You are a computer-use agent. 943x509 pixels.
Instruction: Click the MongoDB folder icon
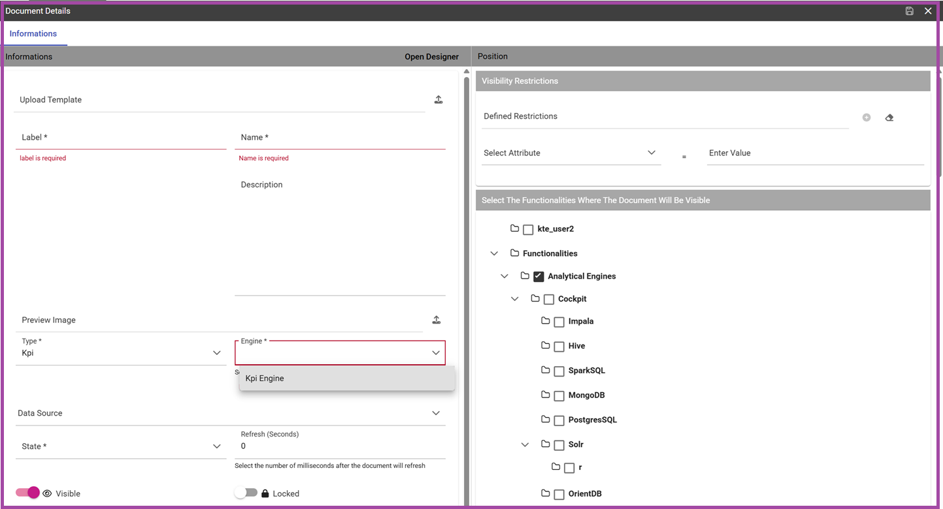(x=546, y=395)
